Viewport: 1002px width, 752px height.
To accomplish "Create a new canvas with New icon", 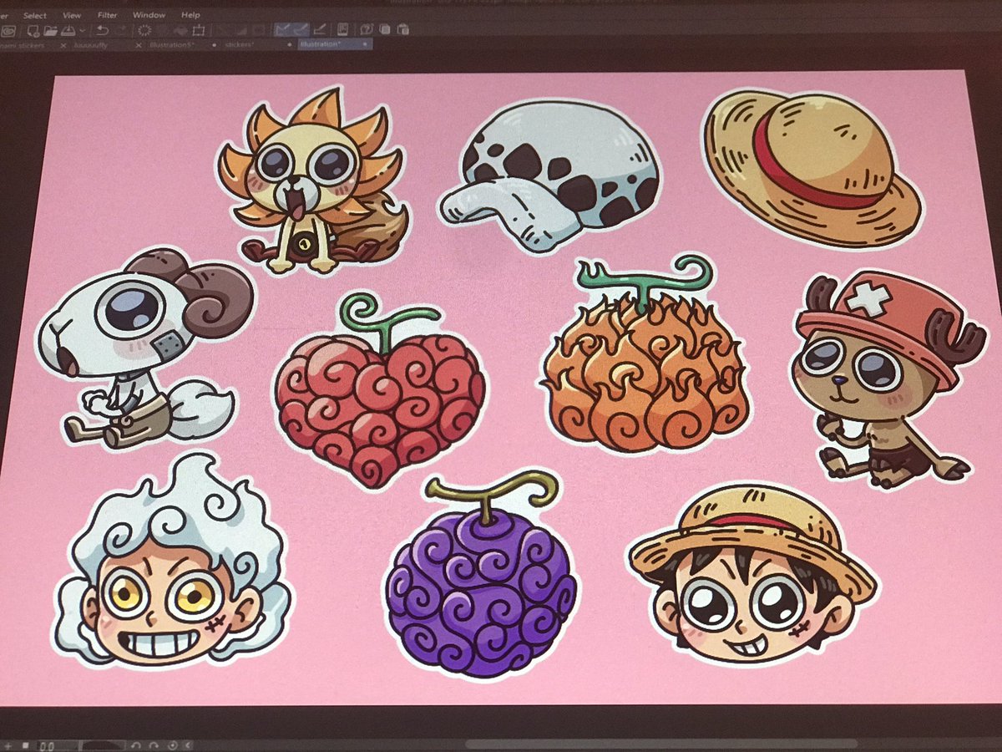I will (34, 31).
